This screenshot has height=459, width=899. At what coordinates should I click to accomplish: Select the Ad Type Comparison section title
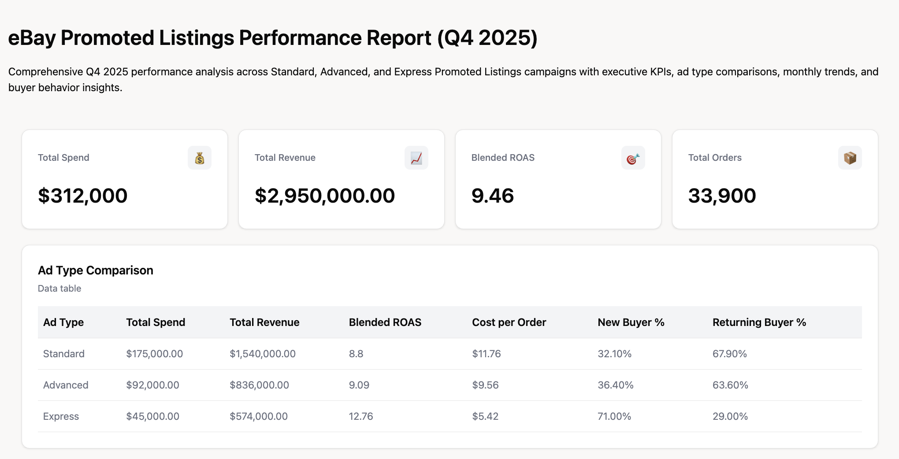(96, 270)
